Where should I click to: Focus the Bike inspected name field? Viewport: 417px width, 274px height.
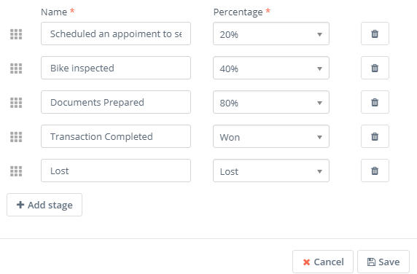point(116,68)
